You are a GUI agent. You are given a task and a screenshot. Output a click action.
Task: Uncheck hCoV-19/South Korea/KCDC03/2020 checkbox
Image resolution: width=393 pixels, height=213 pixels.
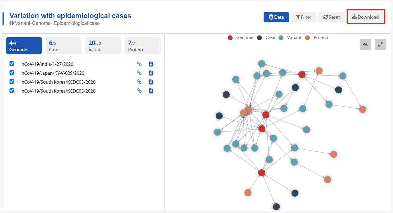point(12,81)
